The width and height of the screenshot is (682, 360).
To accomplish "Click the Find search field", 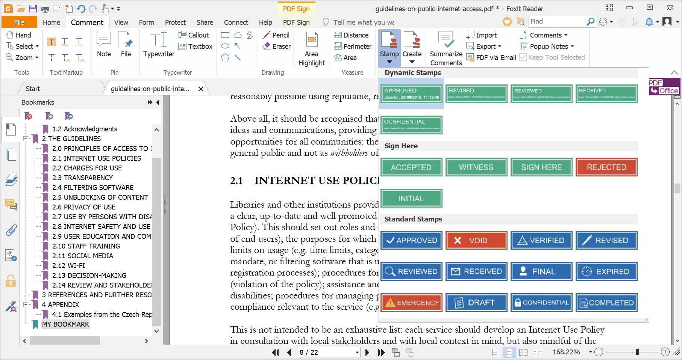I will pyautogui.click(x=557, y=21).
